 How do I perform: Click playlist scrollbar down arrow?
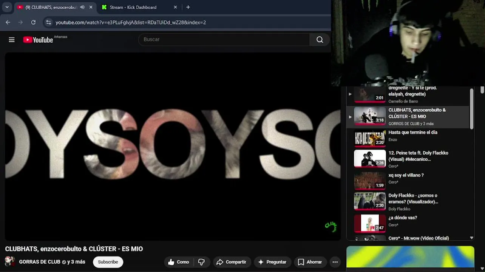pos(471,238)
